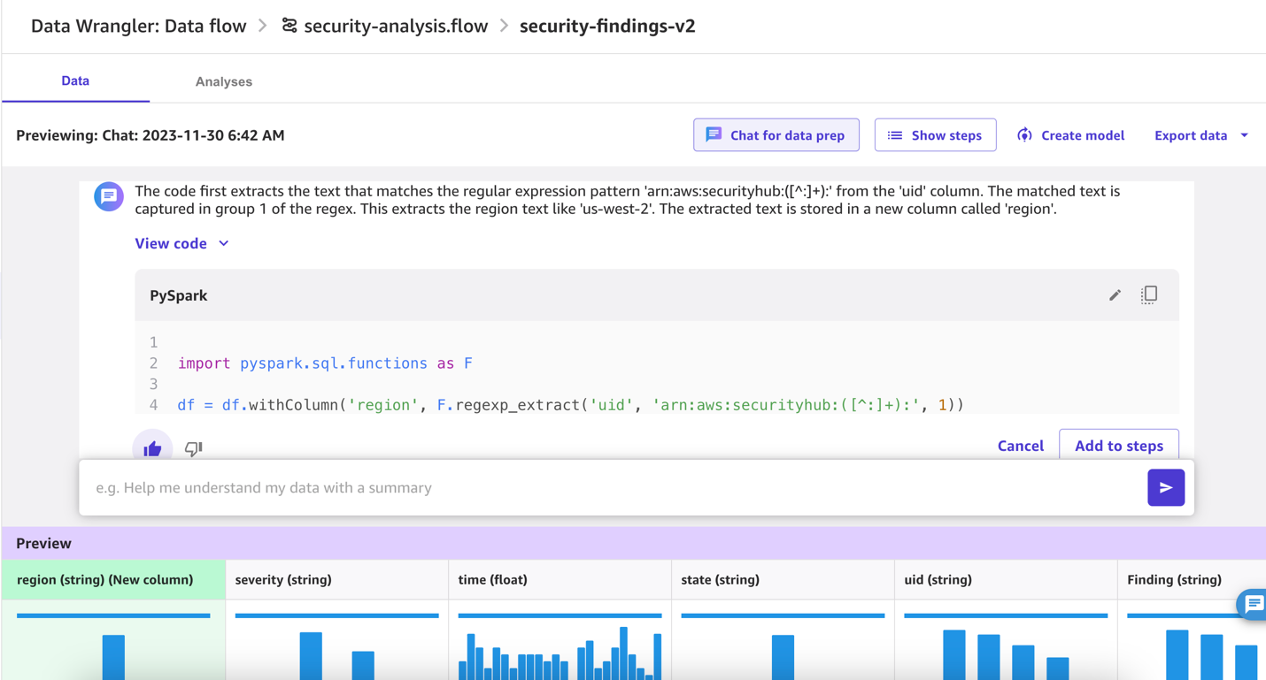1266x680 pixels.
Task: Switch to the Analyses tab
Action: 223,81
